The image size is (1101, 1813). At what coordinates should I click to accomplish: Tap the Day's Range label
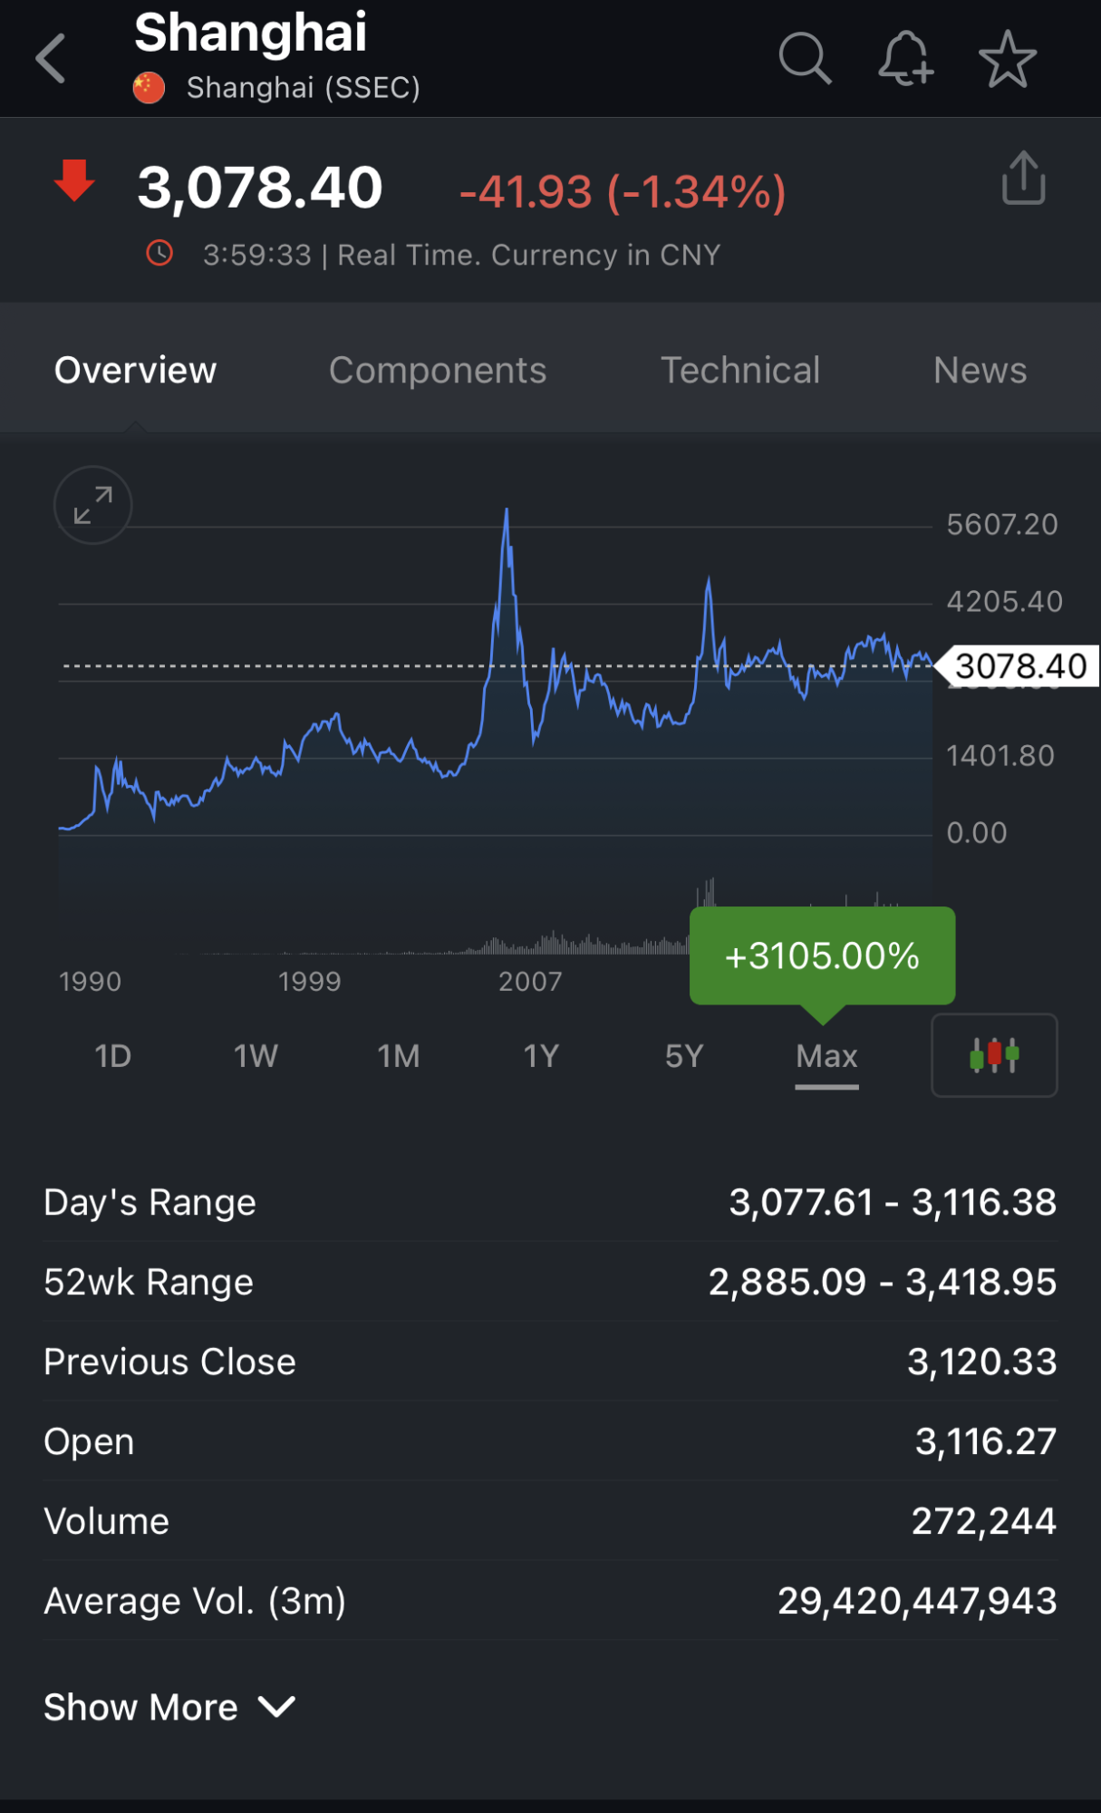pyautogui.click(x=150, y=1202)
